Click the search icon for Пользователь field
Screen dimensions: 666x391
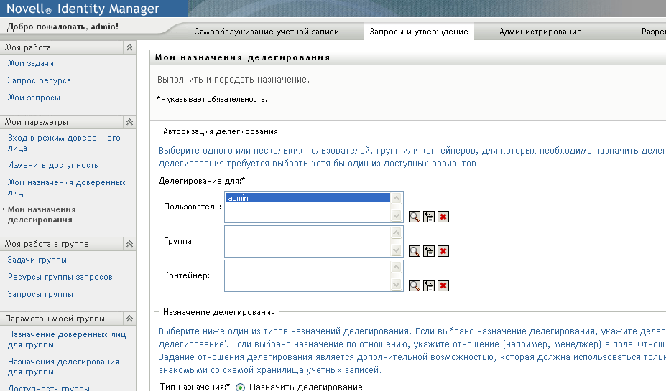[415, 217]
